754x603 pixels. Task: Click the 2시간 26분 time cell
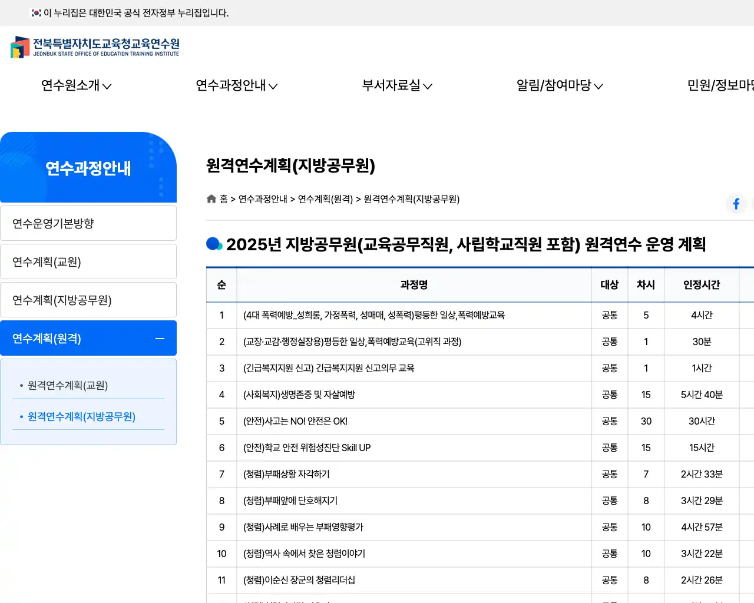click(702, 580)
